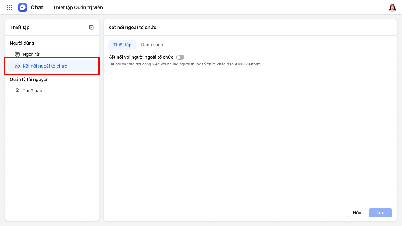
Task: Switch to the Danh sách tab
Action: click(152, 45)
